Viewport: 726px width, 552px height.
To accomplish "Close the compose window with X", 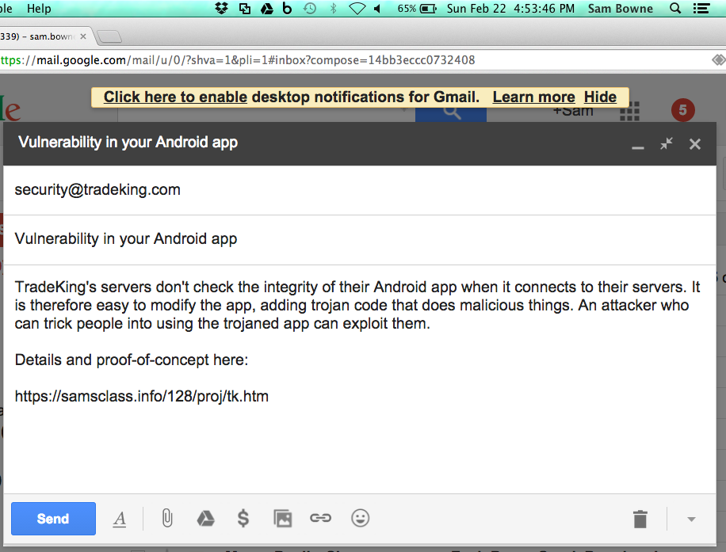I will [694, 144].
